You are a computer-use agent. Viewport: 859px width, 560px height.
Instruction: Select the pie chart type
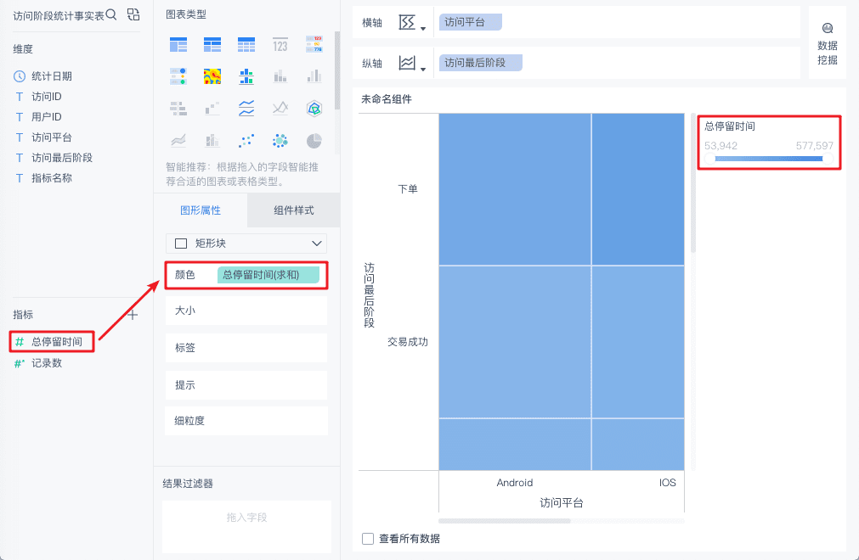(314, 141)
